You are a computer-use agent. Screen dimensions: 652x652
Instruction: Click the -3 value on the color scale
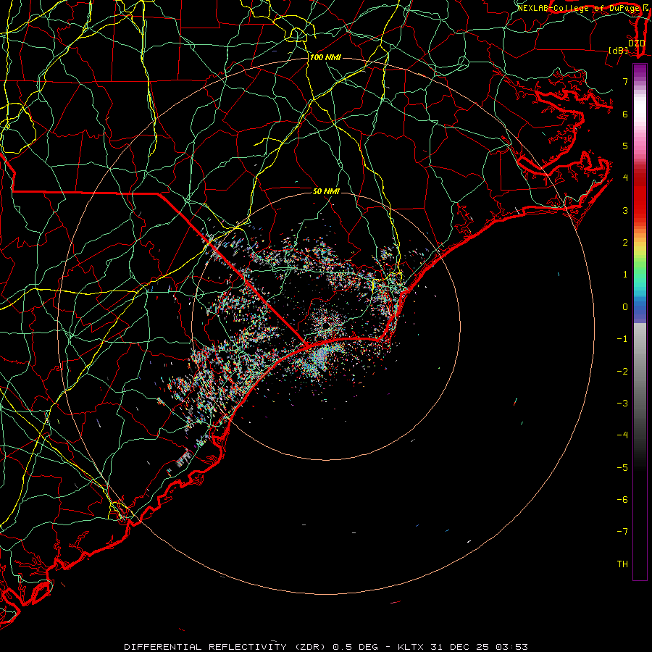tap(622, 403)
